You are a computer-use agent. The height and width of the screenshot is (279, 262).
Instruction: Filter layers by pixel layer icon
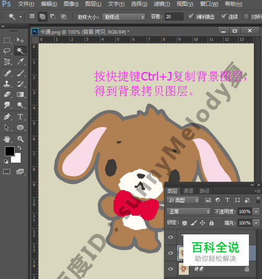point(208,200)
